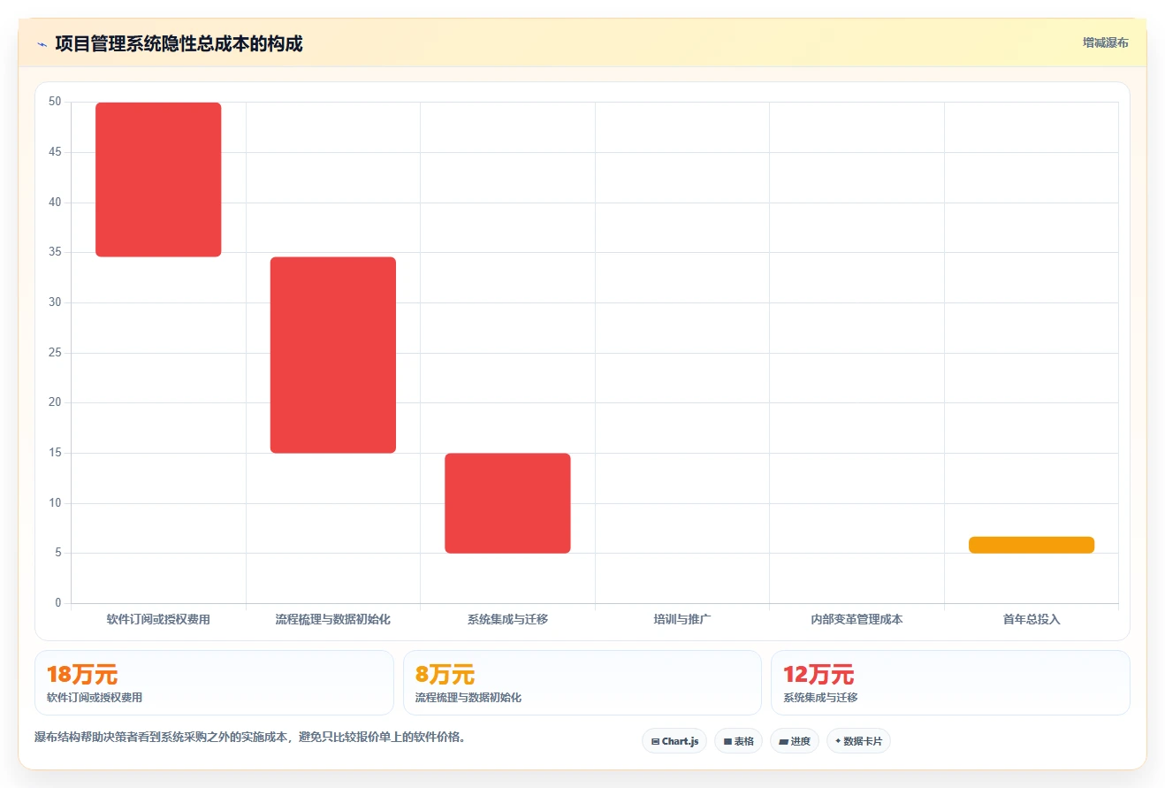
Task: Select the 进度 tag chip
Action: pyautogui.click(x=795, y=741)
